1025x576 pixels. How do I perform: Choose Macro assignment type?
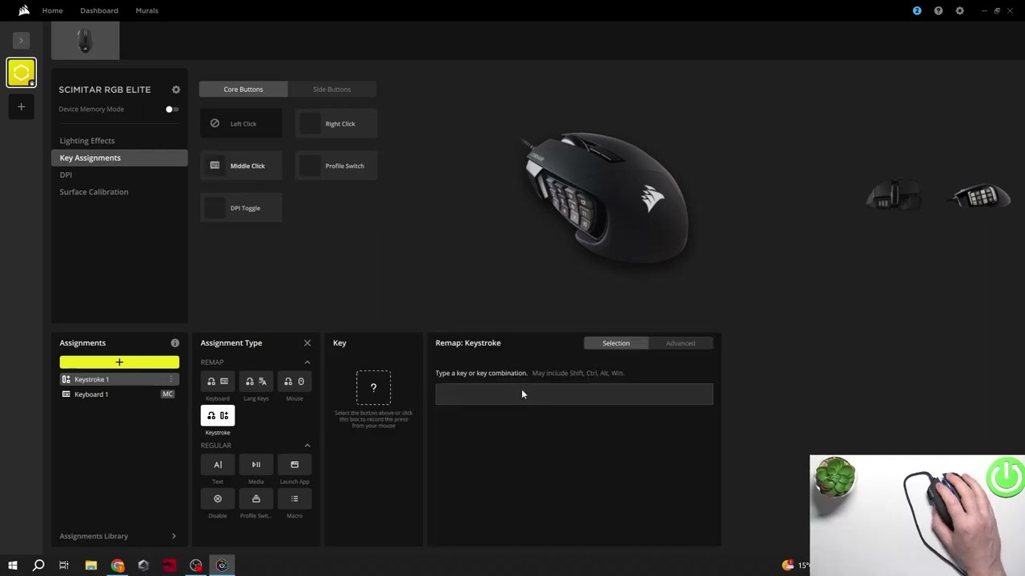(x=295, y=498)
